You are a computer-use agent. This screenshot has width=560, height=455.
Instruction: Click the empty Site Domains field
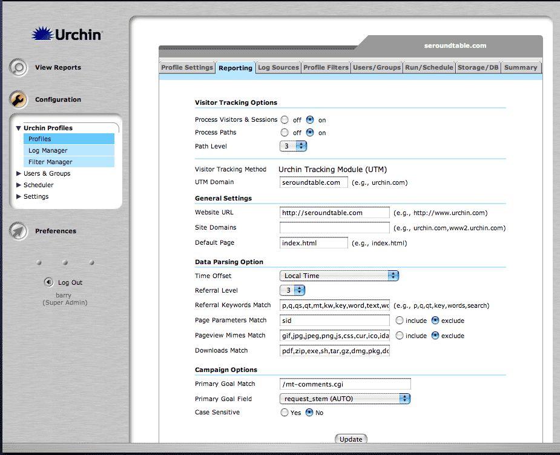[335, 228]
